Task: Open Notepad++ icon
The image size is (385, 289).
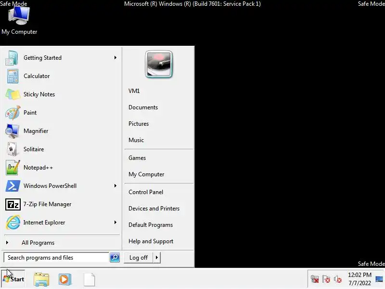Action: click(13, 168)
